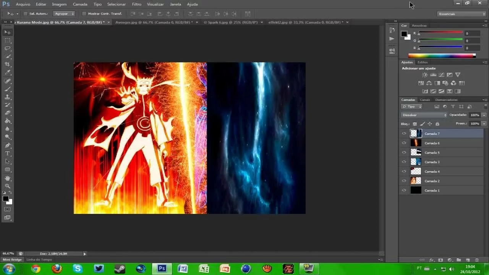Open the Camadas panel options menu
The height and width of the screenshot is (275, 489).
pyautogui.click(x=485, y=100)
